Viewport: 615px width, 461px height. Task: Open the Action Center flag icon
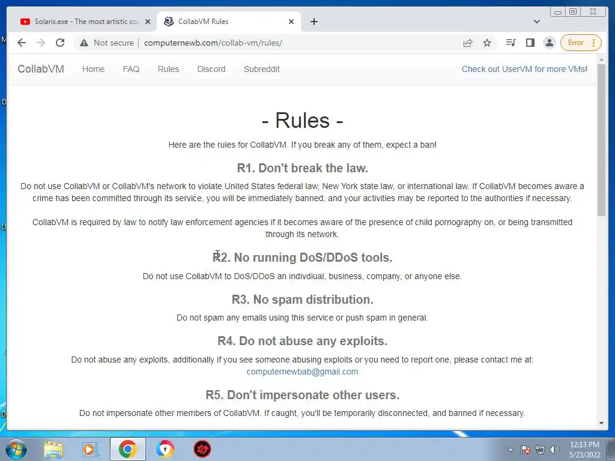(x=526, y=450)
